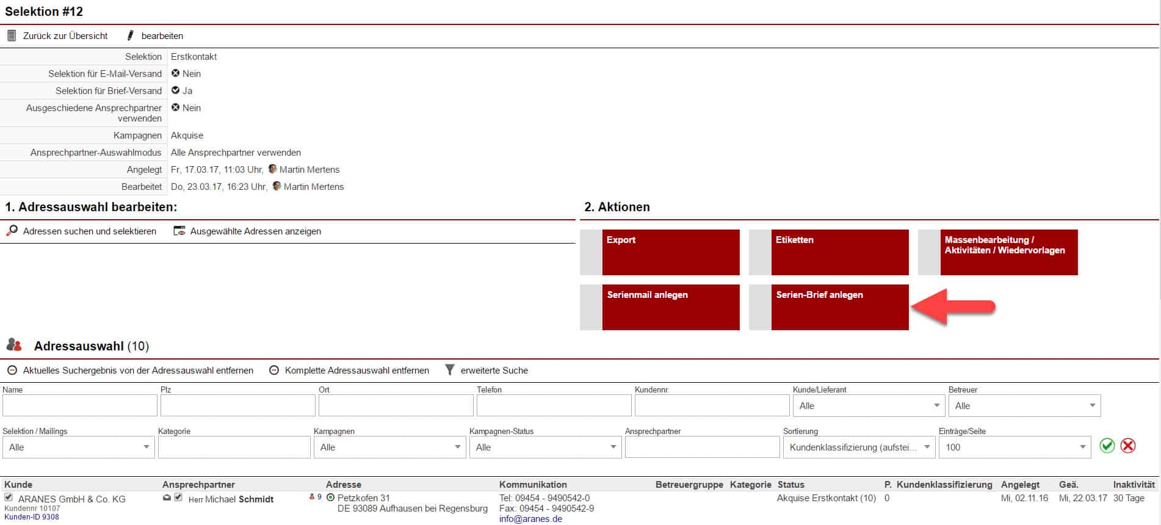Apply filters with the green checkmark icon
This screenshot has height=525, width=1161.
pyautogui.click(x=1107, y=446)
